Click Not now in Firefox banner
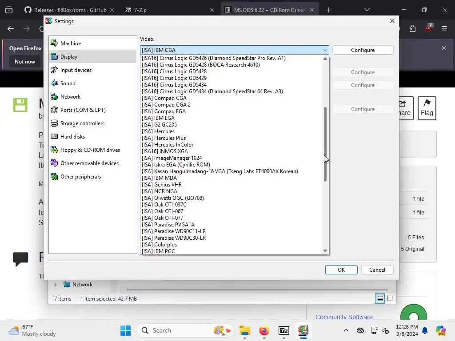Screen dimensions: 455x341 [25, 61]
